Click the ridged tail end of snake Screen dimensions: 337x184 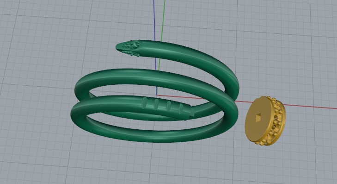[168, 108]
